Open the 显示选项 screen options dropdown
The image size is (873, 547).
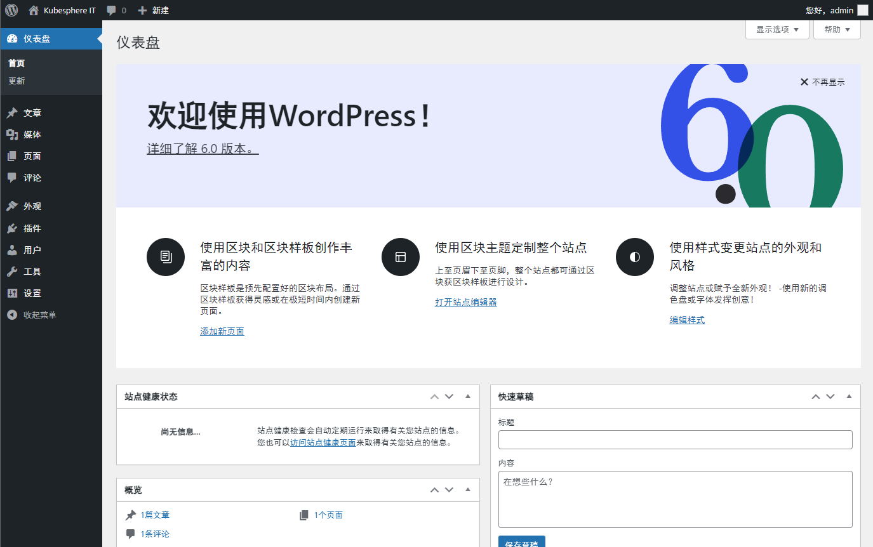click(777, 30)
